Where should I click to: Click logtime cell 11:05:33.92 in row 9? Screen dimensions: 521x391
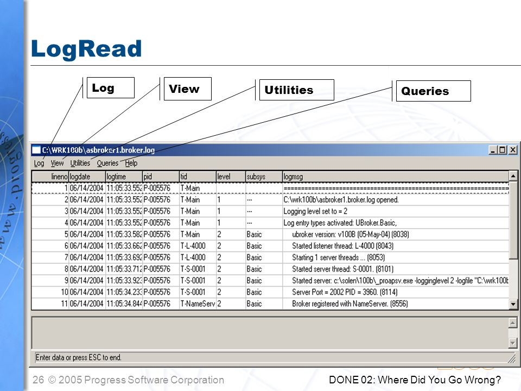[124, 281]
